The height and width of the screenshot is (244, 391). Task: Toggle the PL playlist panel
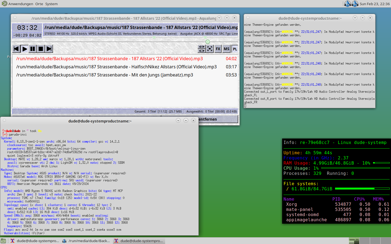click(235, 49)
